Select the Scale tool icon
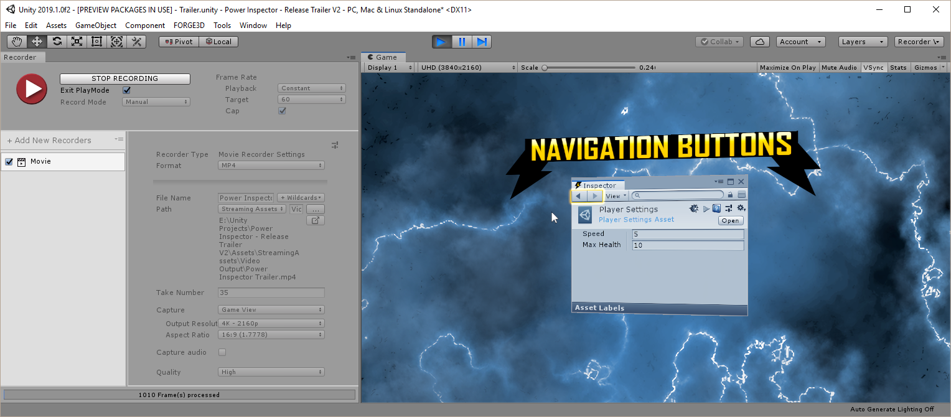The width and height of the screenshot is (951, 417). point(77,42)
